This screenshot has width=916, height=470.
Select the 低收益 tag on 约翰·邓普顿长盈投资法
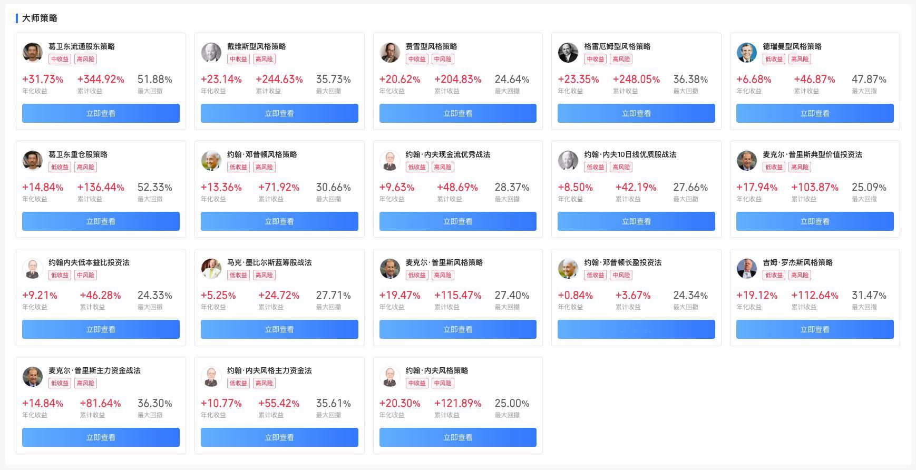595,275
